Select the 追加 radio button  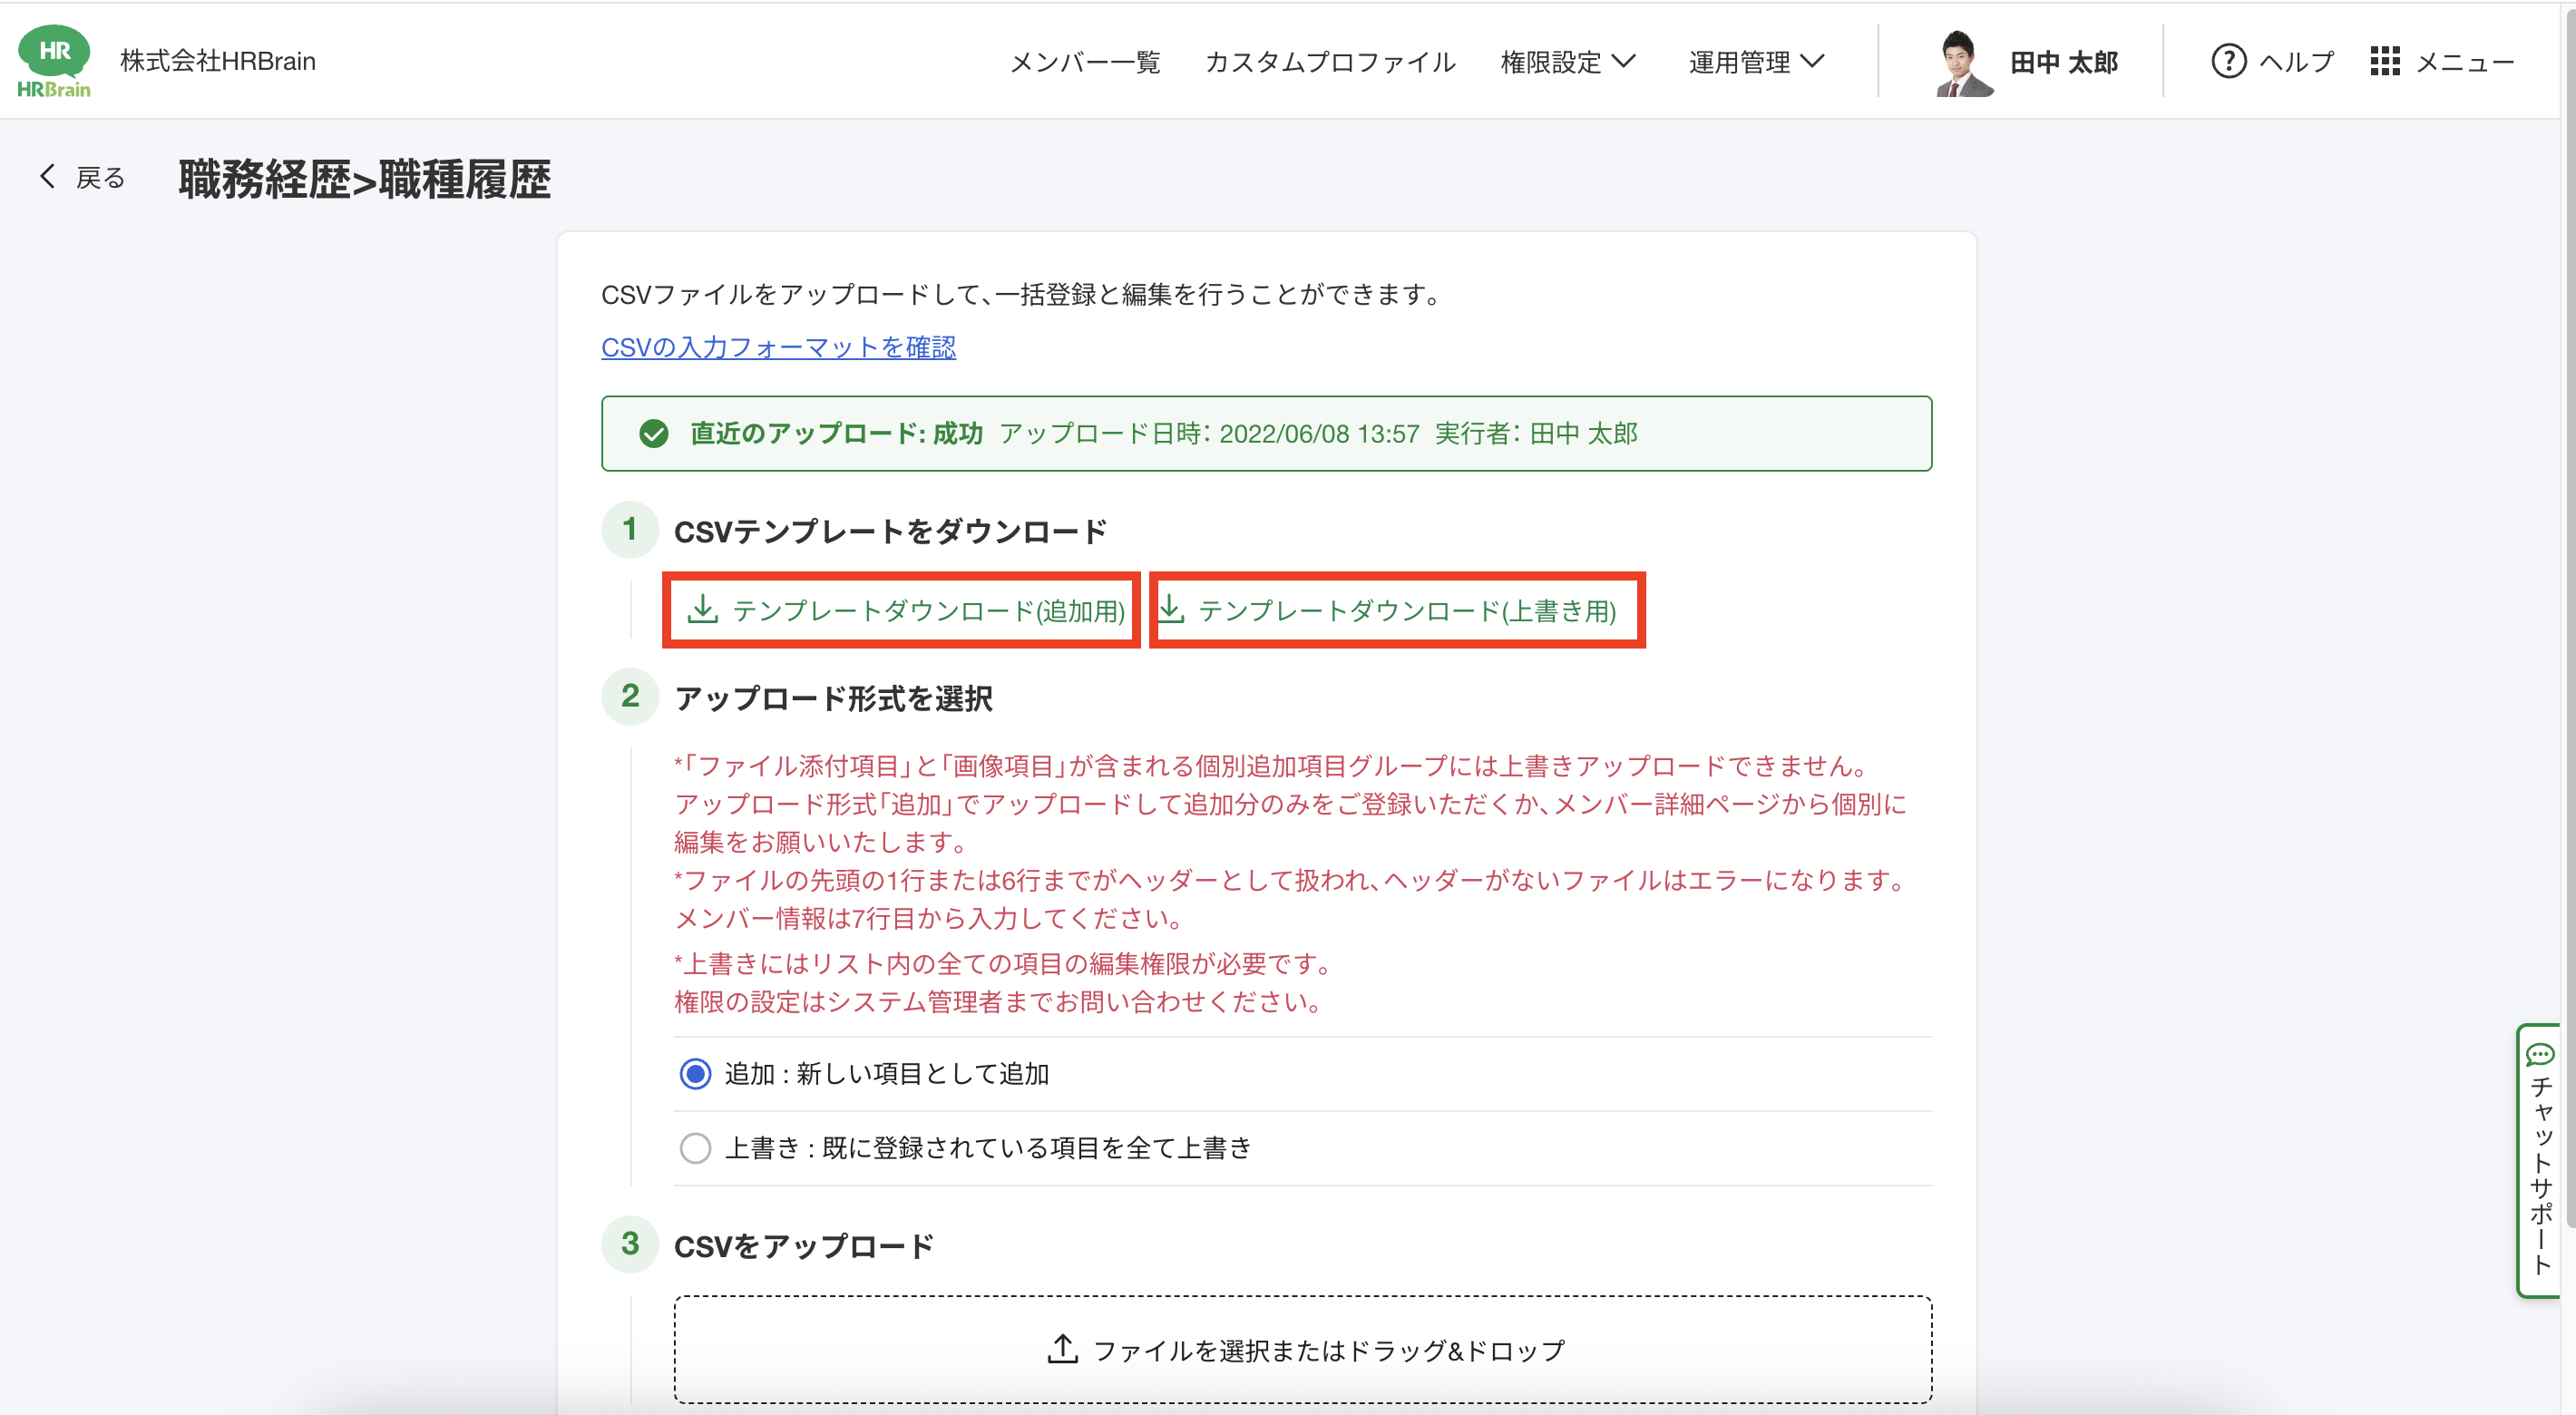[695, 1074]
